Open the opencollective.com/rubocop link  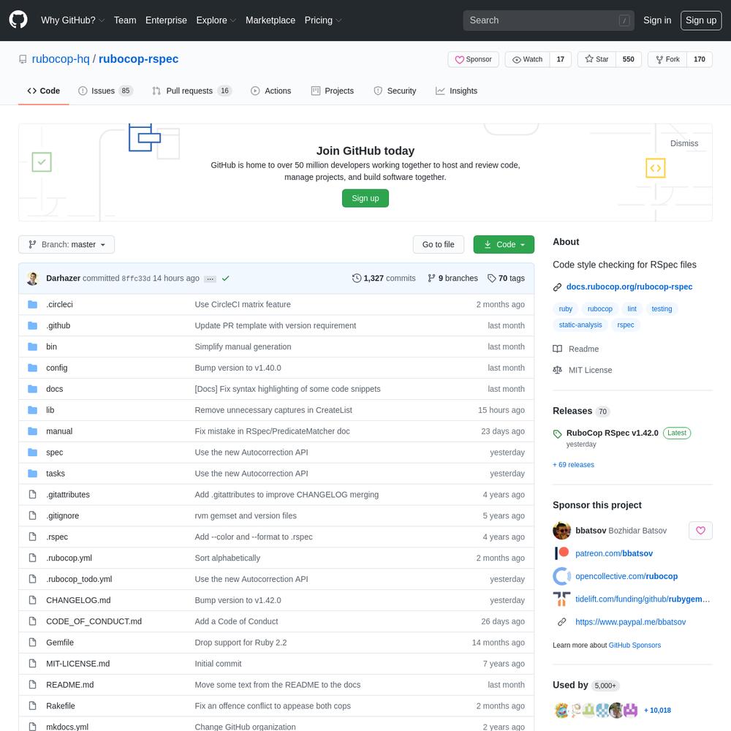(x=626, y=576)
